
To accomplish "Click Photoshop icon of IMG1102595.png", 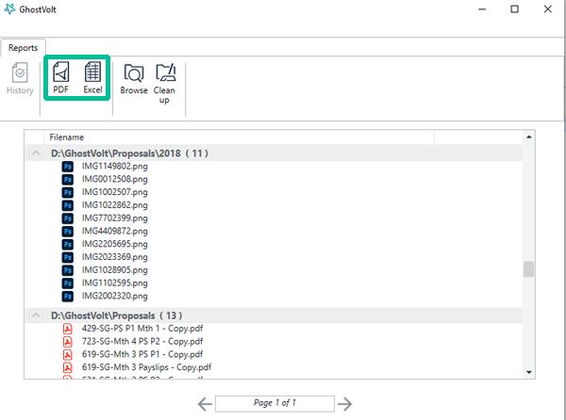I will pyautogui.click(x=68, y=283).
